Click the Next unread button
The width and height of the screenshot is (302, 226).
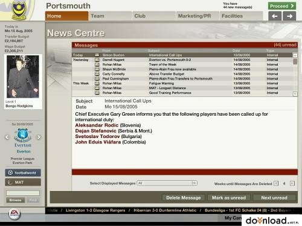point(274,198)
